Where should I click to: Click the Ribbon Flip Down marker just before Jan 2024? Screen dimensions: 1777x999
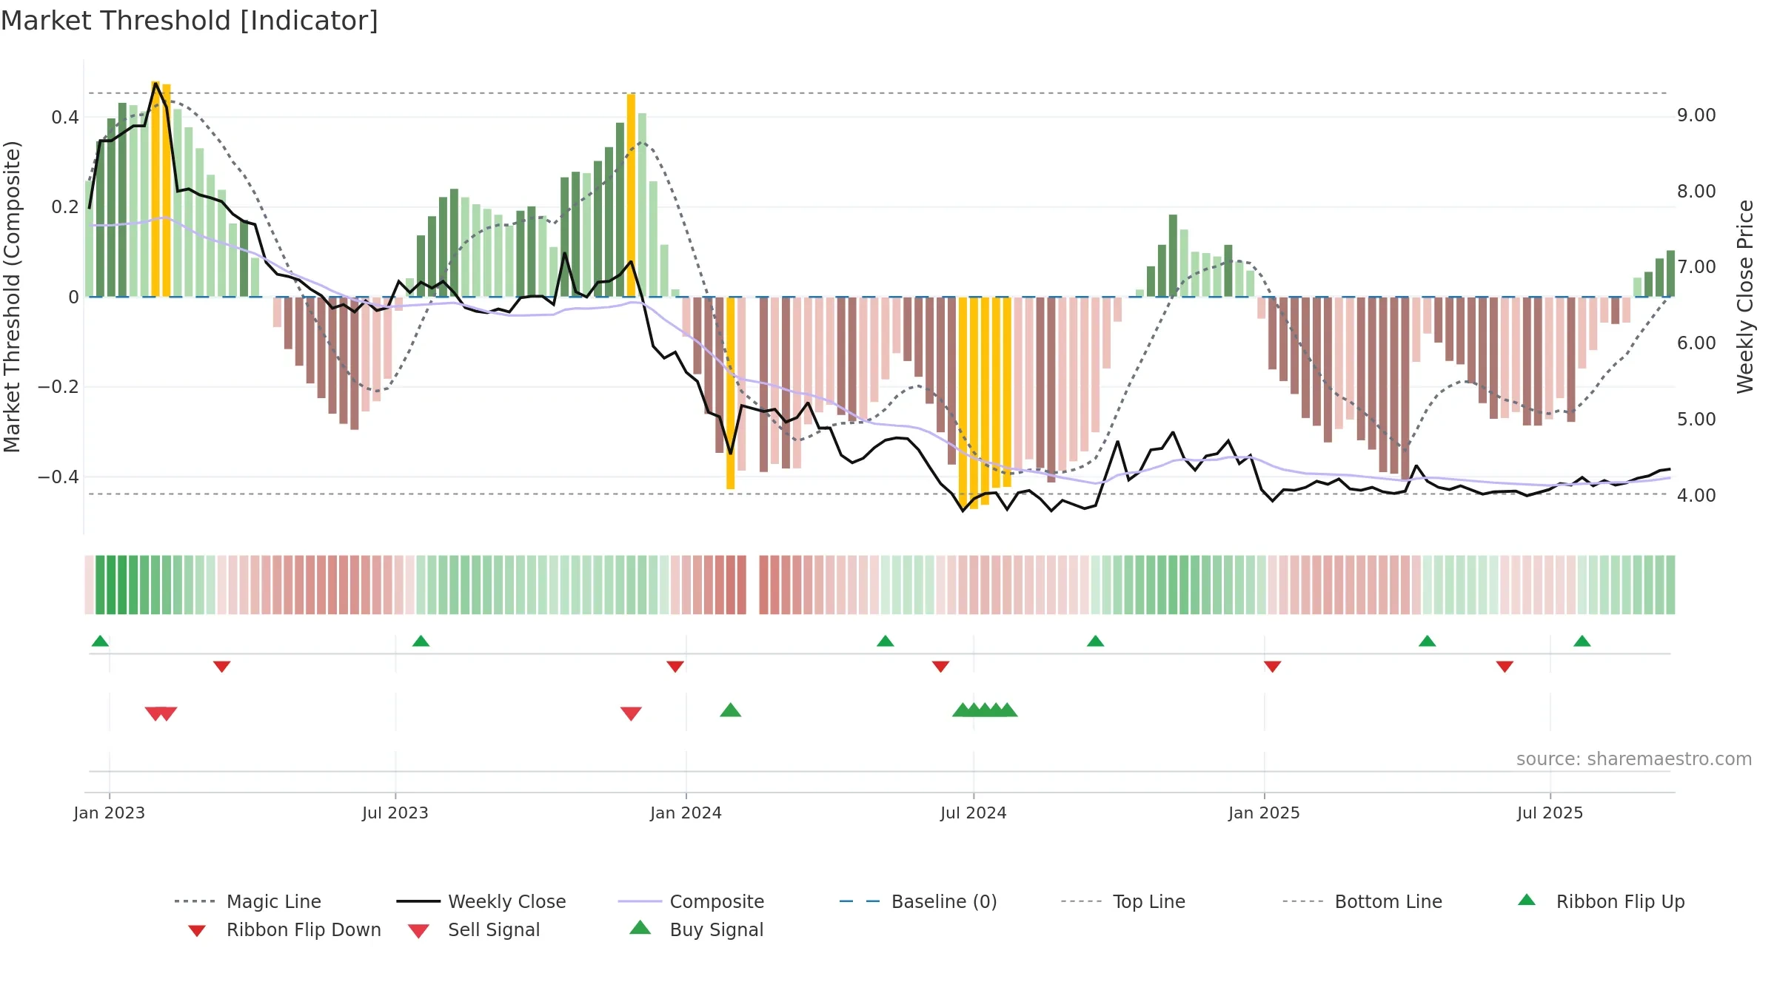(x=675, y=667)
